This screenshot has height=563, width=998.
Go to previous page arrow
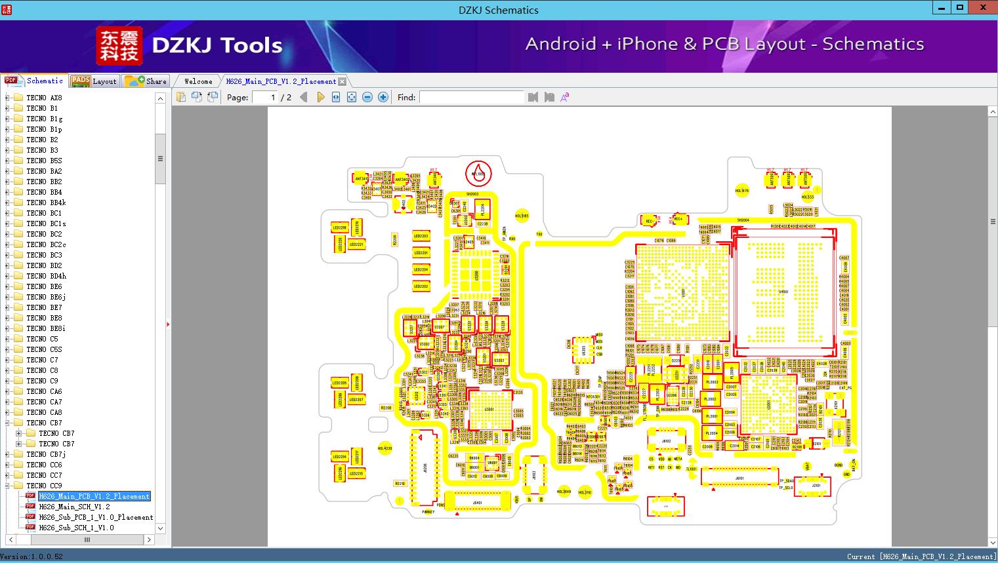point(303,97)
